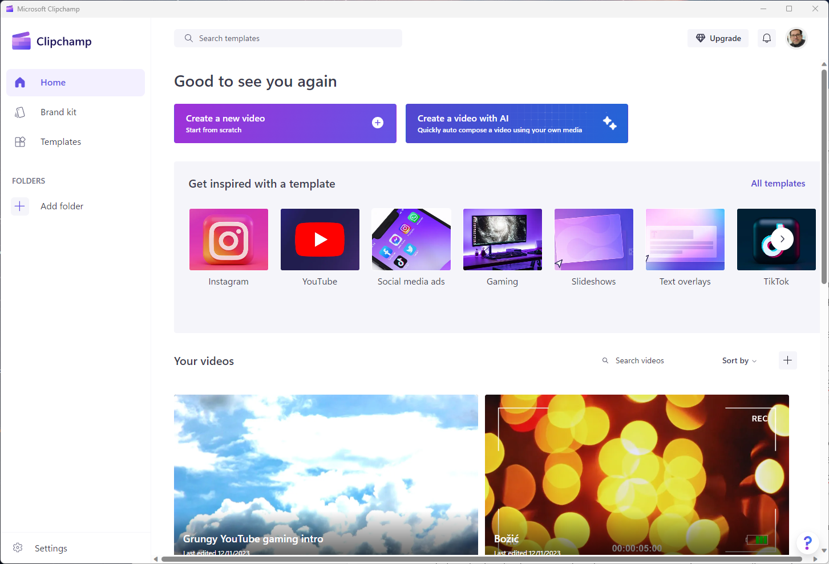Click the YouTube label text
Image resolution: width=829 pixels, height=564 pixels.
point(320,282)
